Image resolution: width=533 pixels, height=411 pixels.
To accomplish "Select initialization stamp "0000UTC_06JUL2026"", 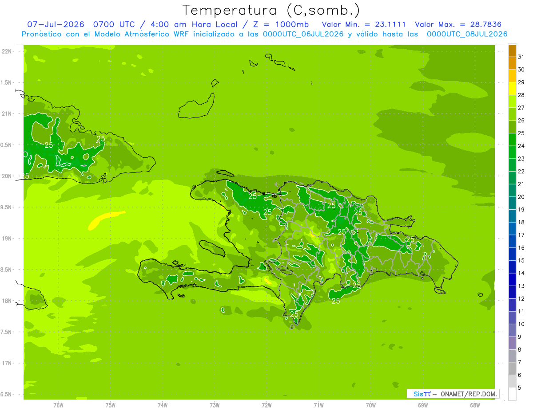I will 303,34.
